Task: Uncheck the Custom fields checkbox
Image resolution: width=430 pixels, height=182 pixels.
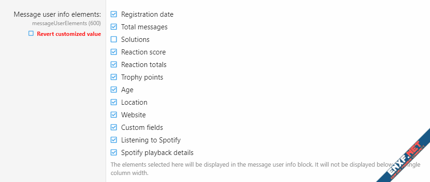Action: pyautogui.click(x=114, y=128)
